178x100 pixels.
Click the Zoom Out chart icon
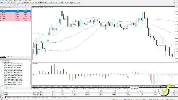pos(59,2)
